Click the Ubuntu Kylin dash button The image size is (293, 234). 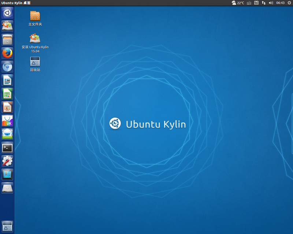point(7,12)
